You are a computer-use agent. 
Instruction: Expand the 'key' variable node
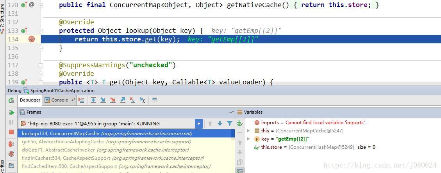[x=248, y=139]
